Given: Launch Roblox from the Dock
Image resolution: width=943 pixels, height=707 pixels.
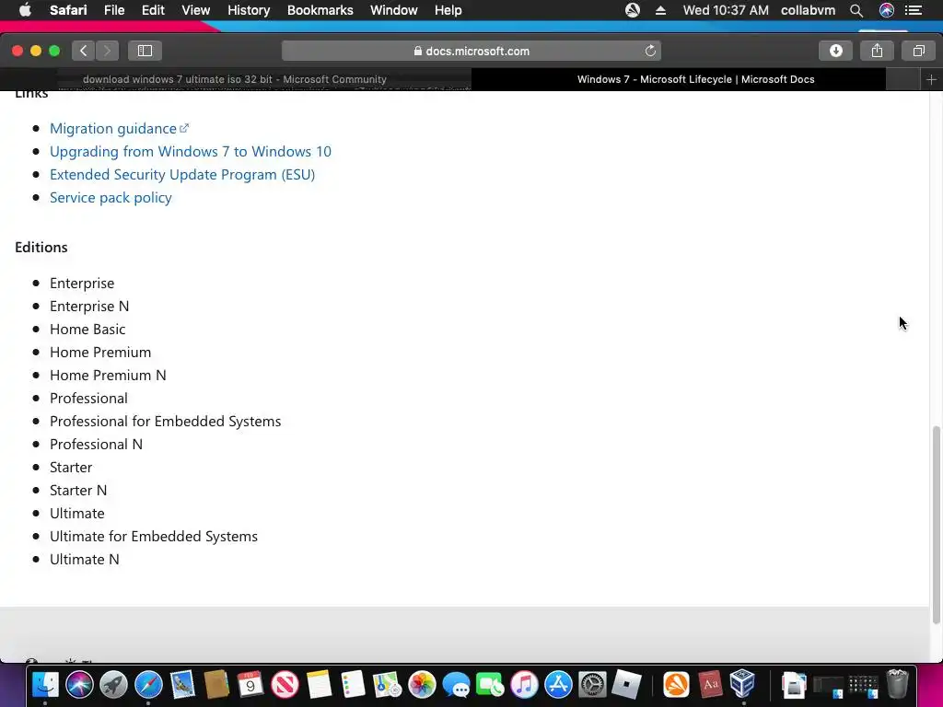Looking at the screenshot, I should [x=626, y=684].
